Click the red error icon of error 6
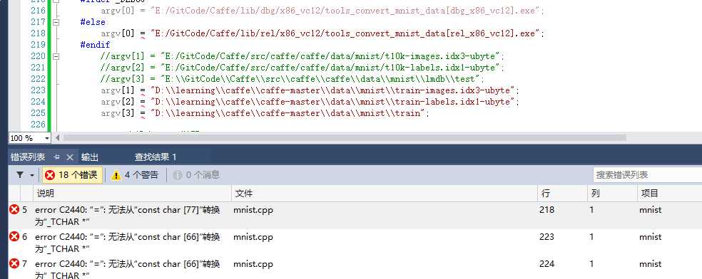Screen dimensions: 702x279 [14, 236]
